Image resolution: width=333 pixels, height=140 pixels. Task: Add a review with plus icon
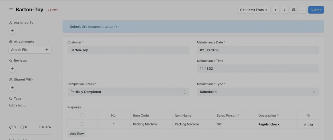click(12, 68)
